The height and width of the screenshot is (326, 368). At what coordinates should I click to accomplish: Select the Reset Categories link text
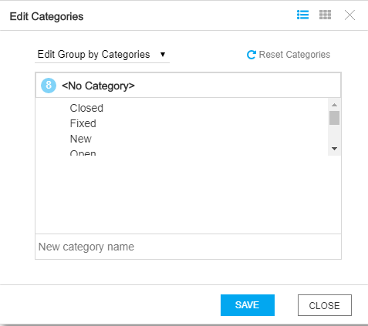(295, 55)
